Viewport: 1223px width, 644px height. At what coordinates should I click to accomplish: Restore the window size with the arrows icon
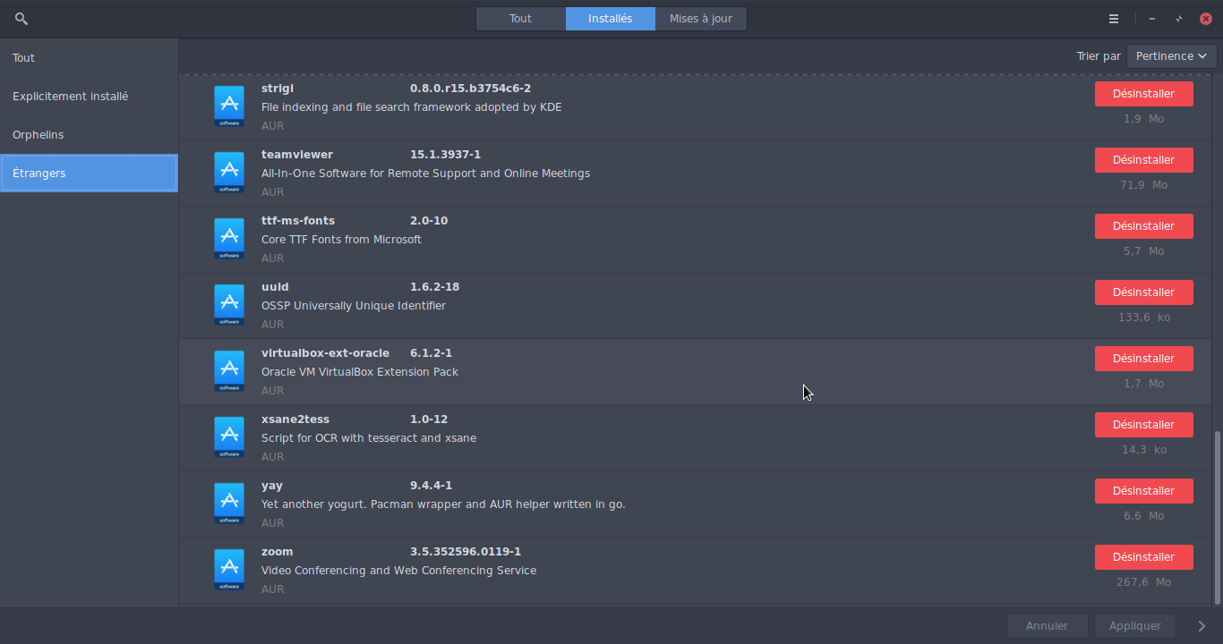(1179, 19)
